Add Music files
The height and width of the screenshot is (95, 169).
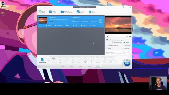[x=80, y=12]
